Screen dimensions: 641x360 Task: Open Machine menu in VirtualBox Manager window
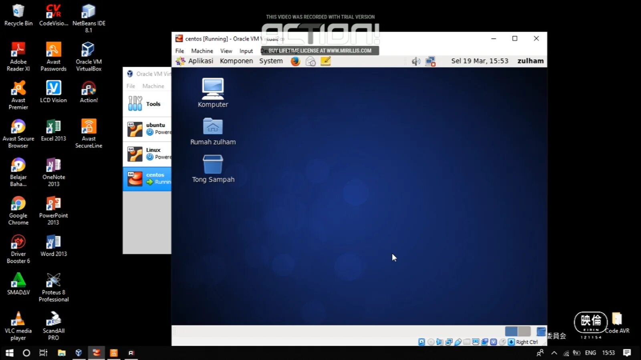coord(153,86)
